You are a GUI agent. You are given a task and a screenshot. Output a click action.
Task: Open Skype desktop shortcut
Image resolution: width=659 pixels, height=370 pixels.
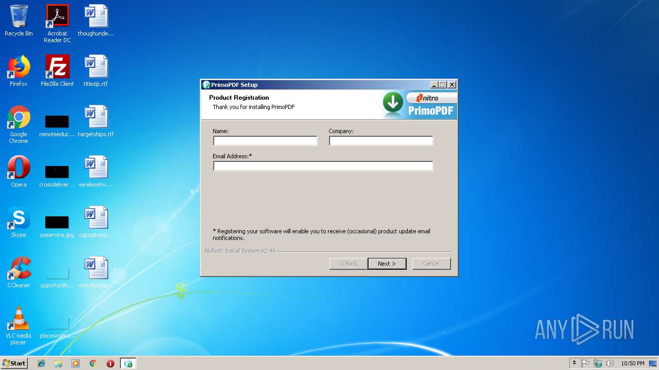coord(19,222)
